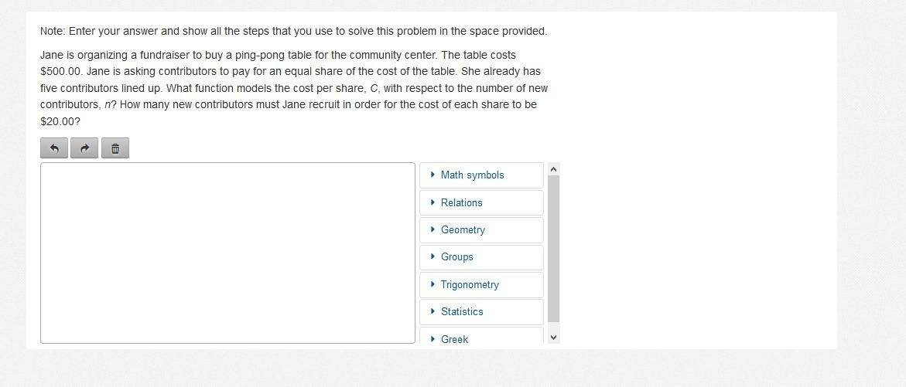Open the Groups symbol section
The width and height of the screenshot is (906, 387).
pos(456,257)
